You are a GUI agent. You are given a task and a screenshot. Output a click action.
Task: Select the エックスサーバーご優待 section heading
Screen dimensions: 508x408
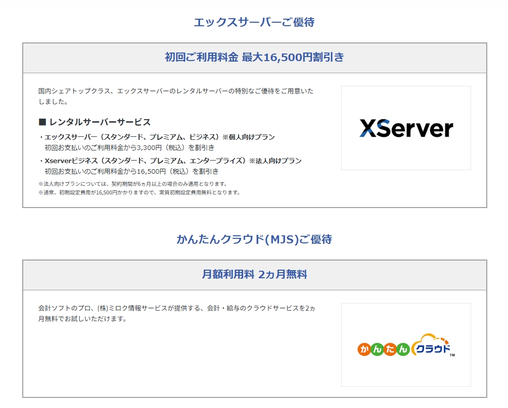coord(254,22)
